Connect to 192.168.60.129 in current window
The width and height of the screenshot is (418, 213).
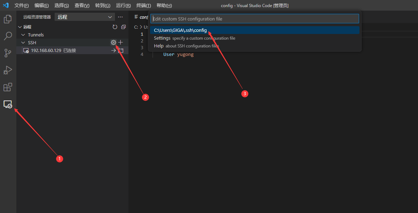pyautogui.click(x=114, y=50)
